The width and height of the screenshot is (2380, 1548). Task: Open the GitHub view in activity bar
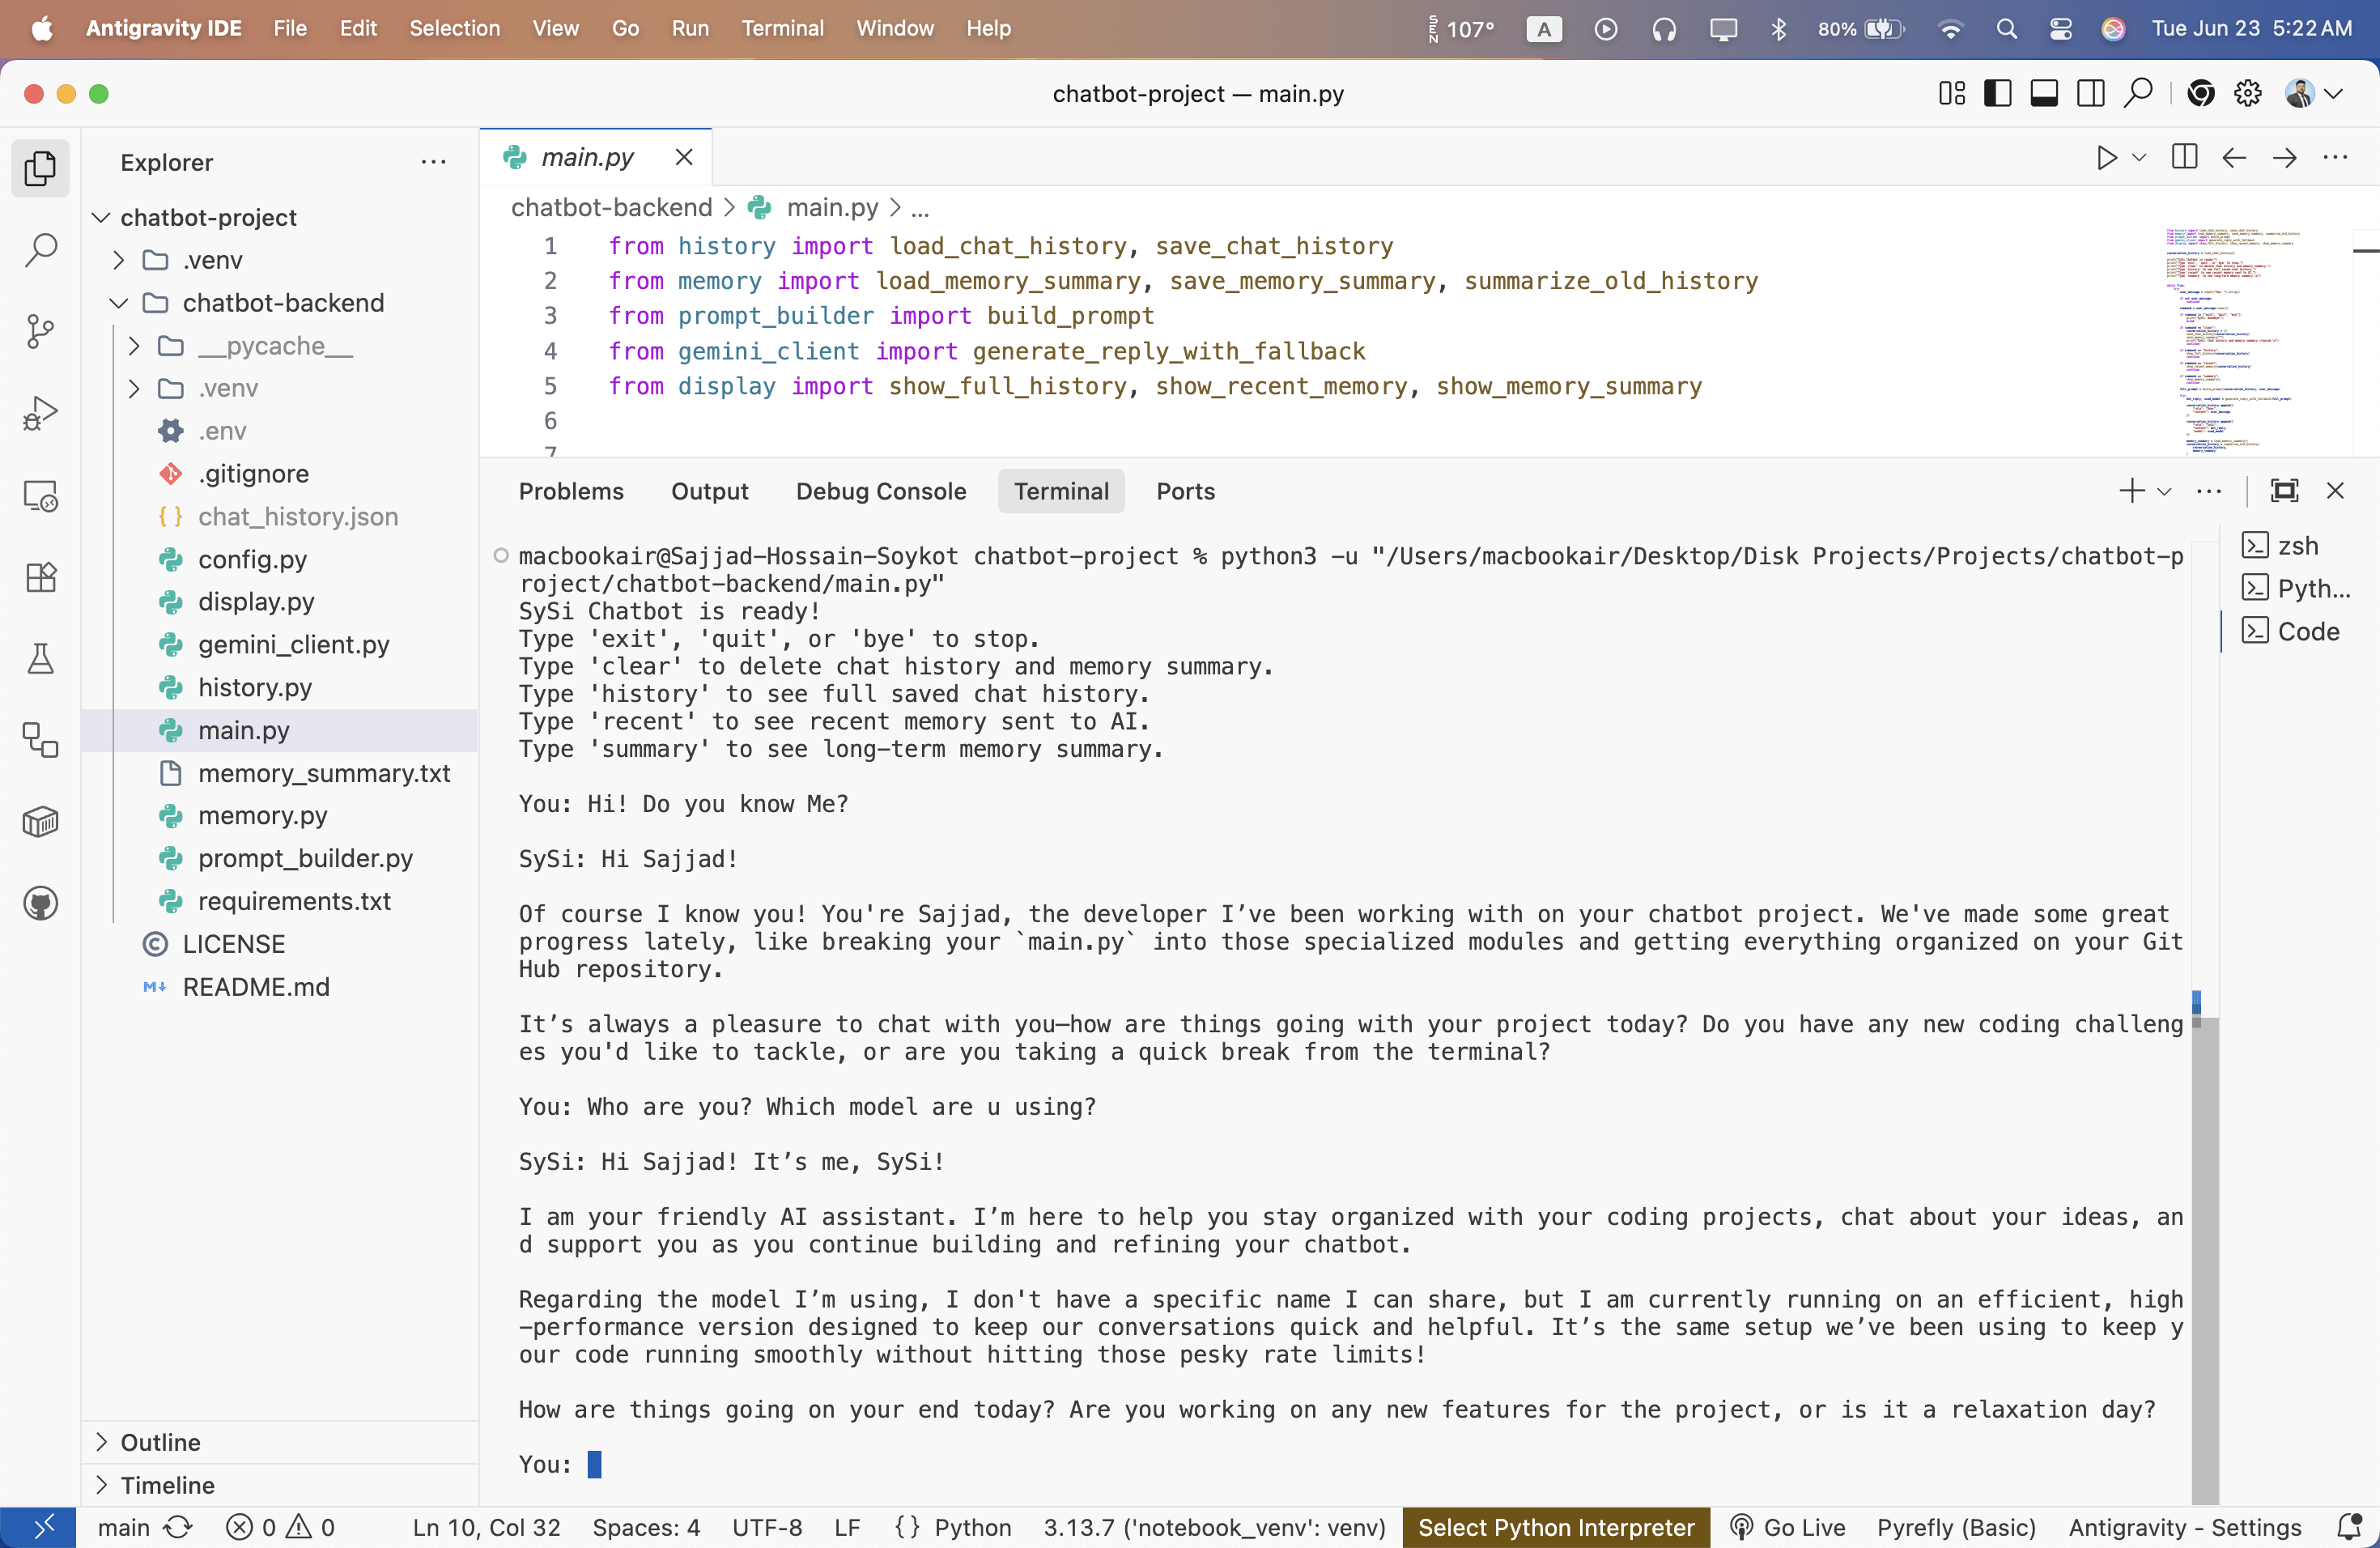(40, 904)
